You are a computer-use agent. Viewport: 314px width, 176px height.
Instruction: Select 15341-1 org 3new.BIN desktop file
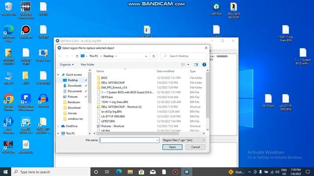(x=286, y=33)
